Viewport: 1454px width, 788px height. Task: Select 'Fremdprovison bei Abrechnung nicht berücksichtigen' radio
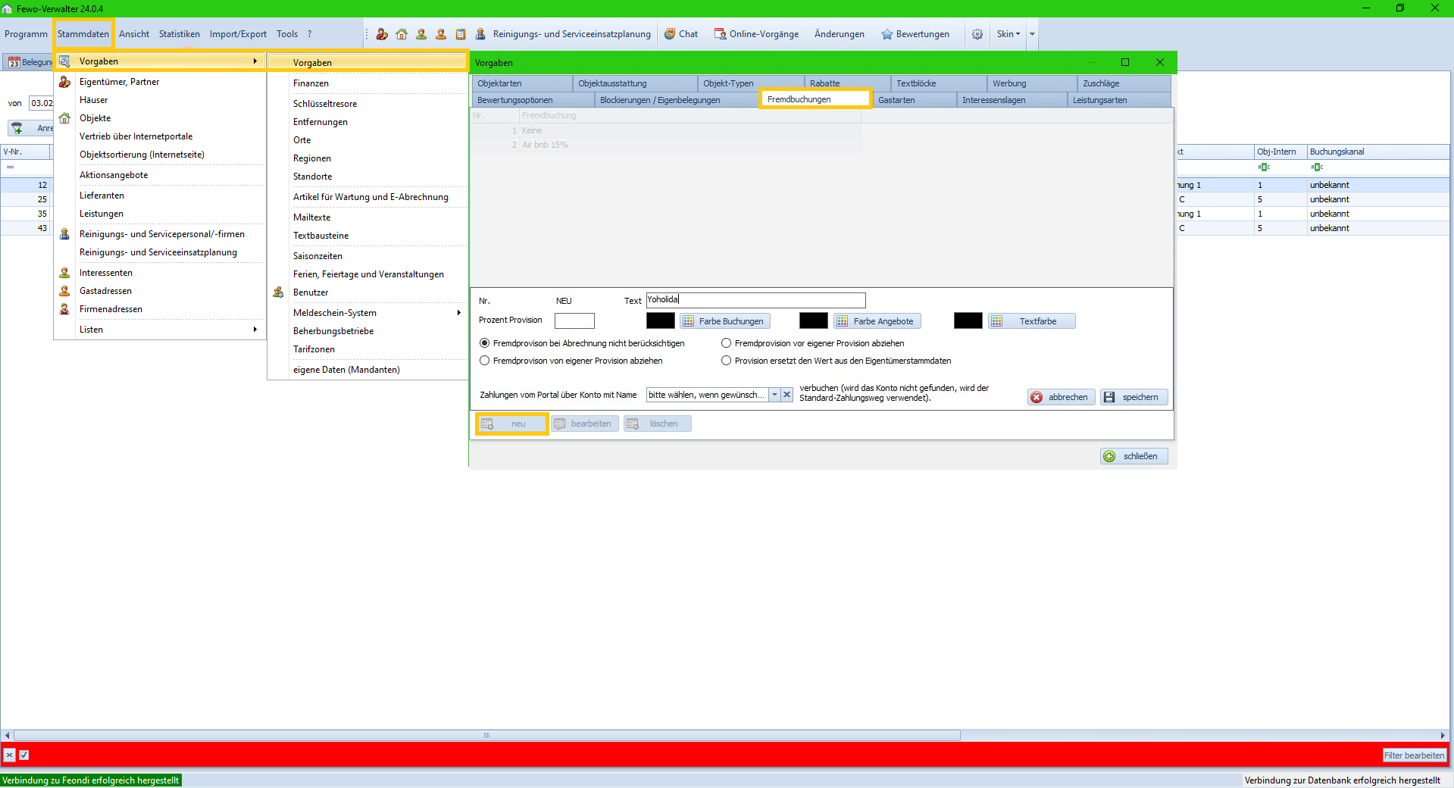click(x=485, y=343)
